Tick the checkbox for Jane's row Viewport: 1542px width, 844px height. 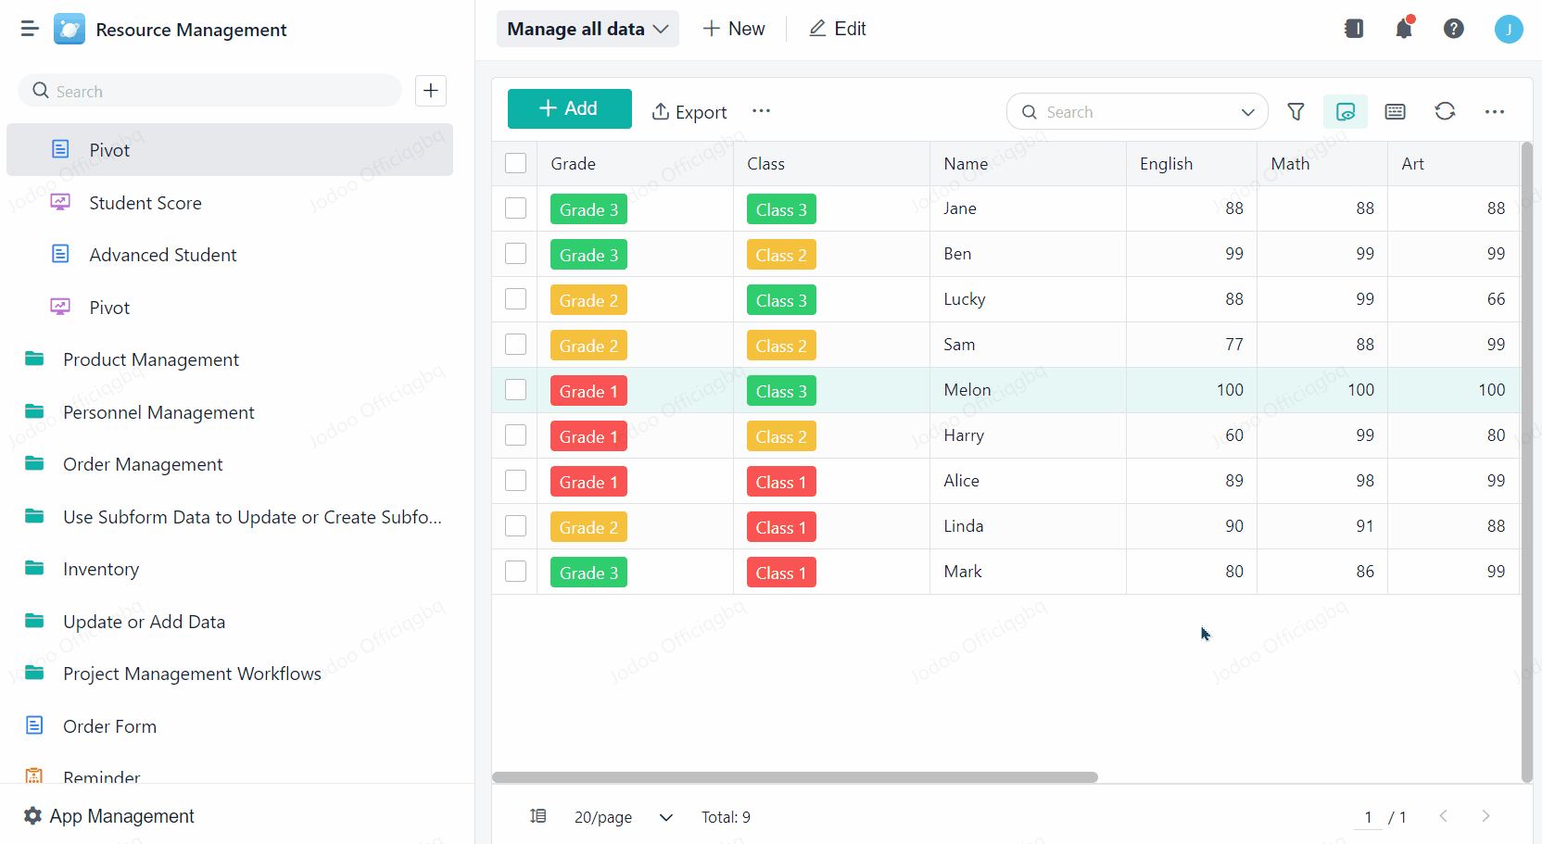click(x=516, y=208)
